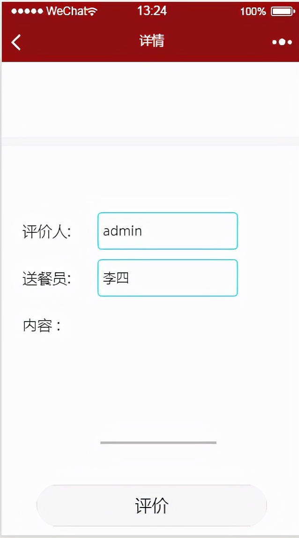This screenshot has height=538, width=299.
Task: Tap the 送餐员 field label
Action: click(45, 278)
